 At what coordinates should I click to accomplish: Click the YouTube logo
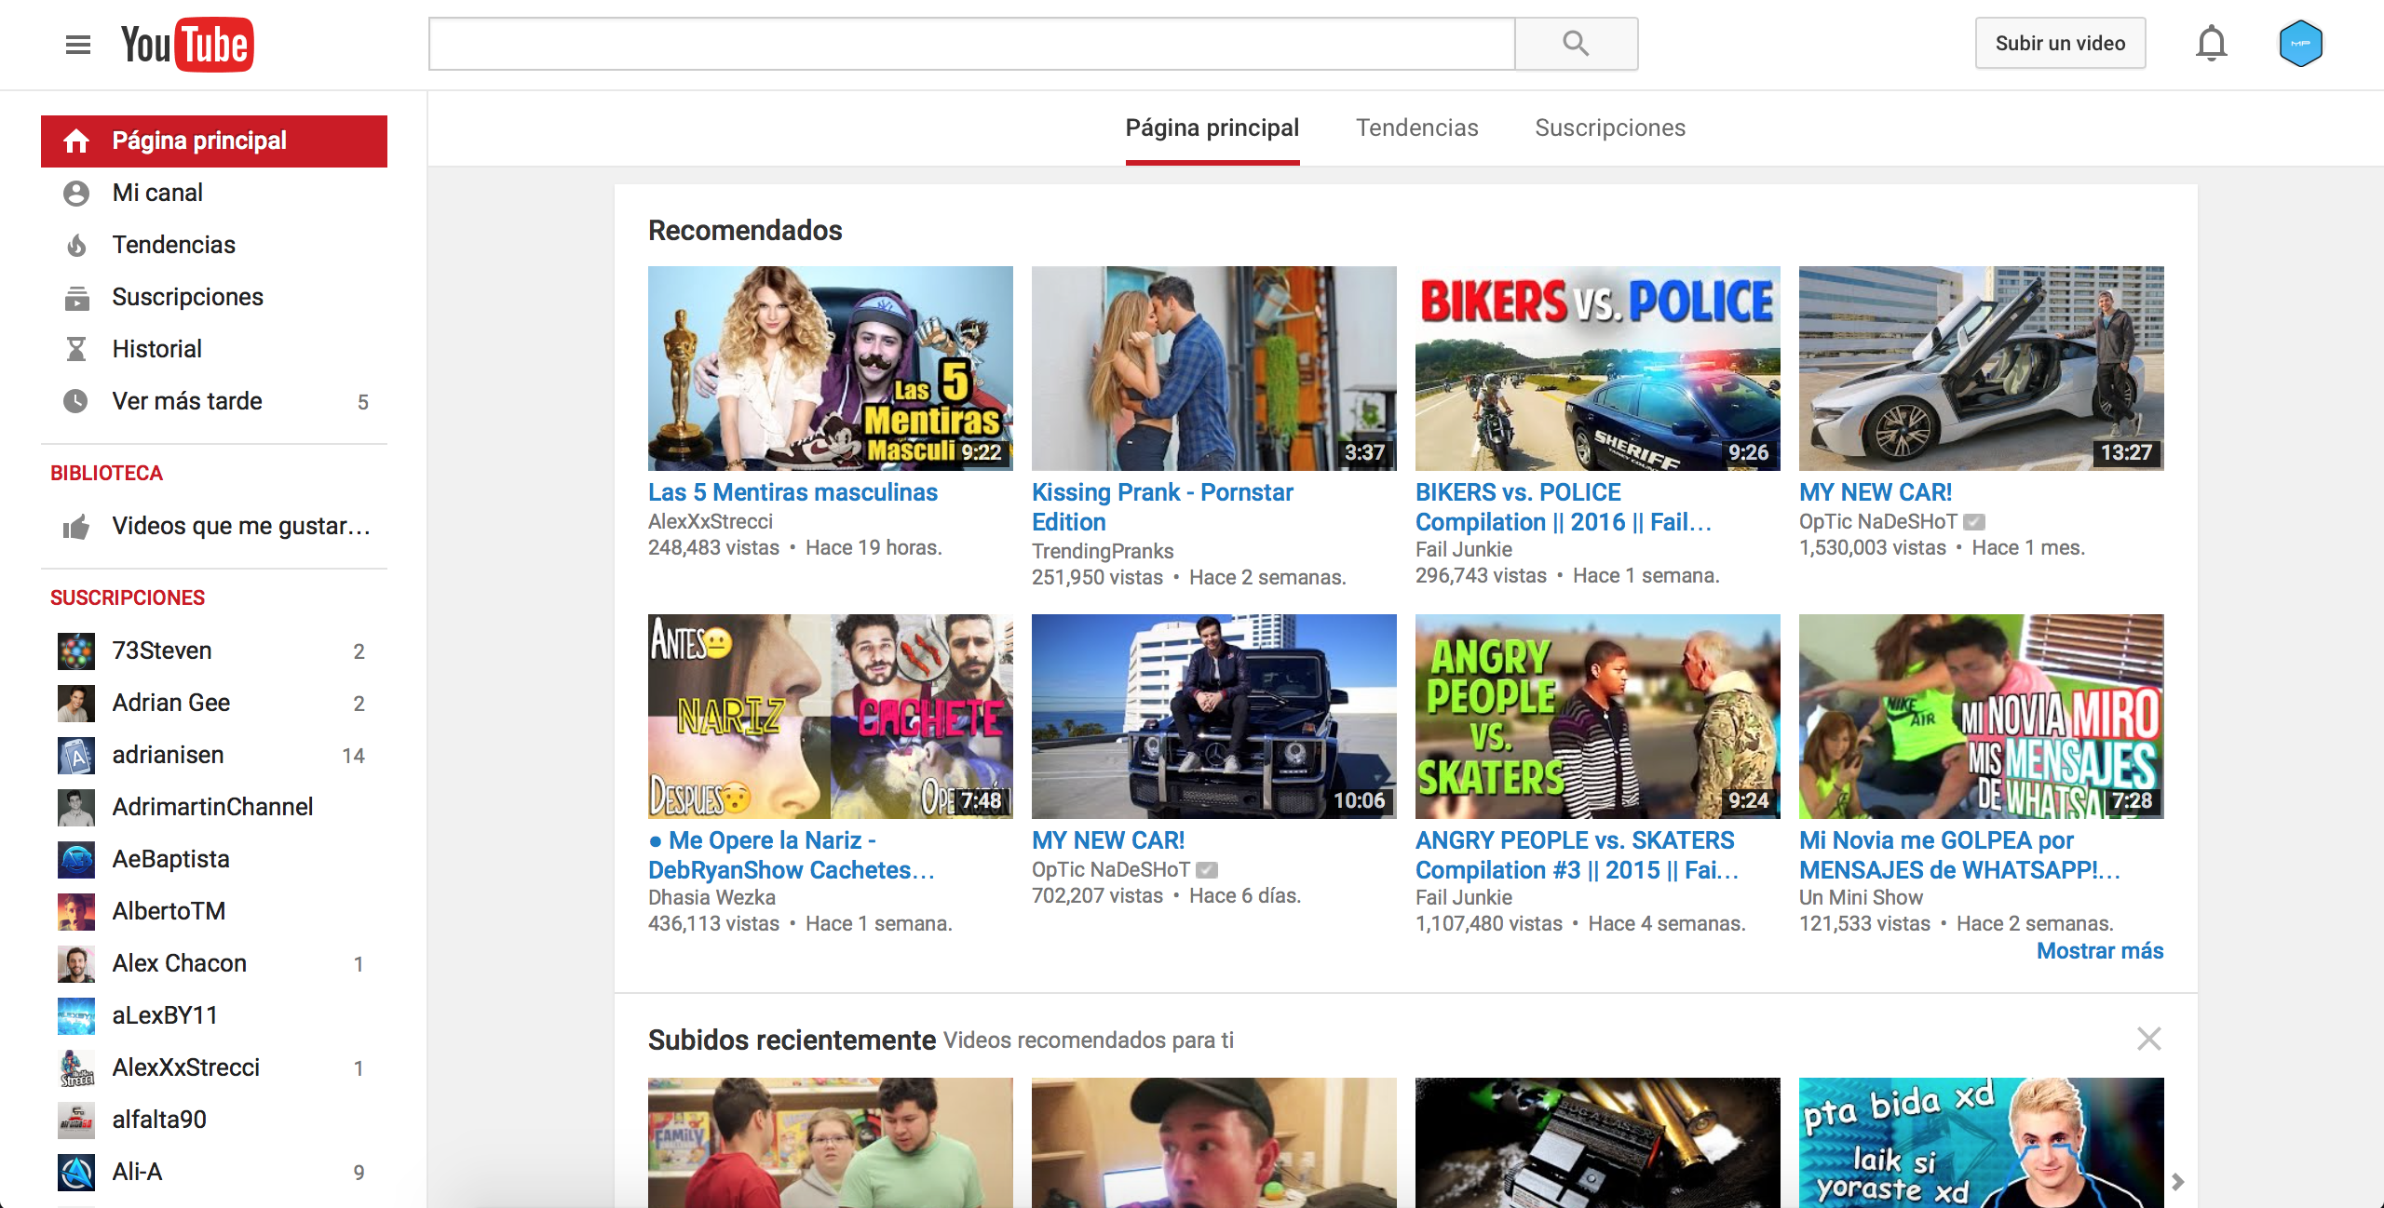coord(187,44)
